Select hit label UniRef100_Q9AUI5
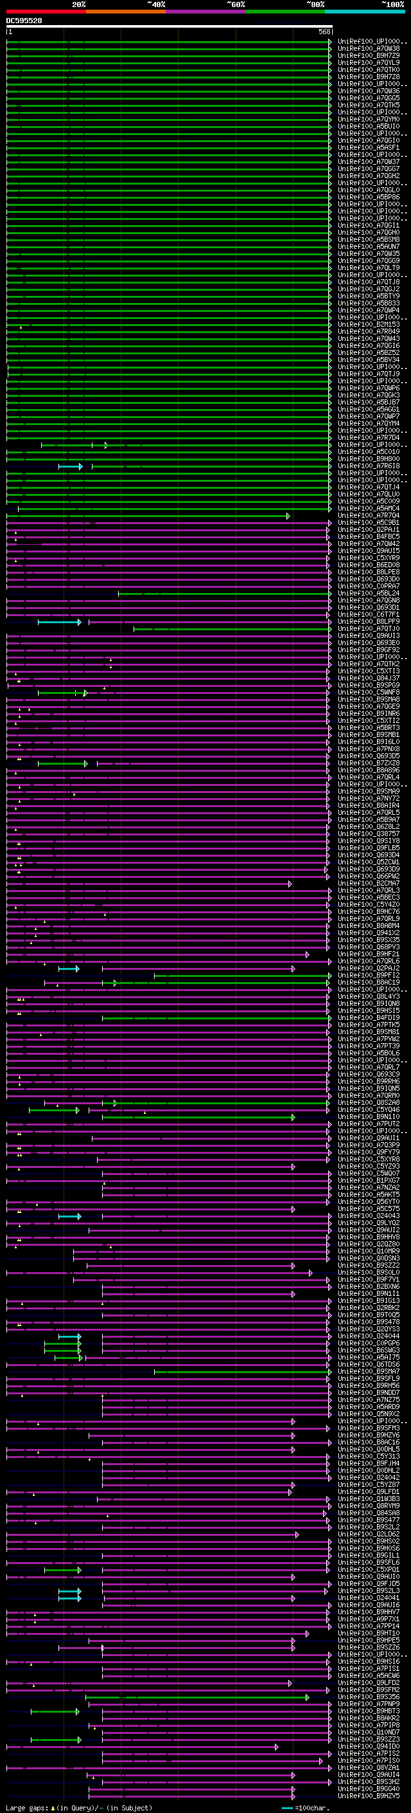 coord(369,551)
